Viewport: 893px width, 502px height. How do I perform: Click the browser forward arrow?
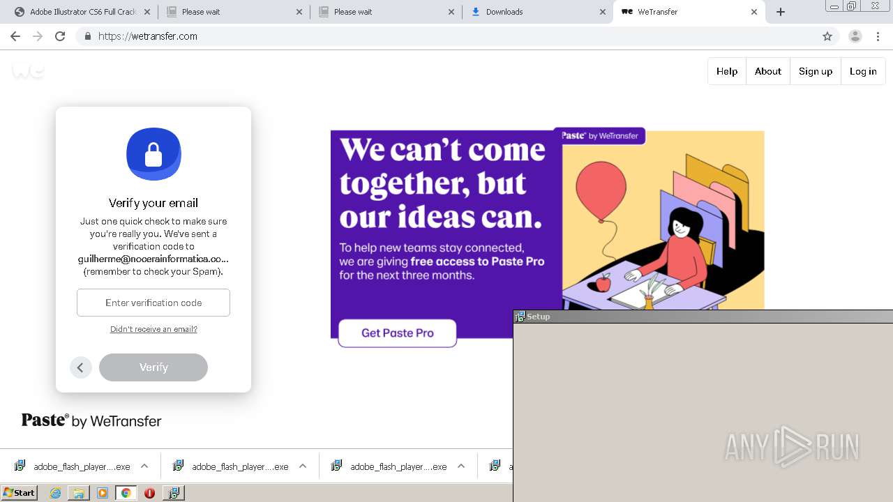pyautogui.click(x=38, y=36)
